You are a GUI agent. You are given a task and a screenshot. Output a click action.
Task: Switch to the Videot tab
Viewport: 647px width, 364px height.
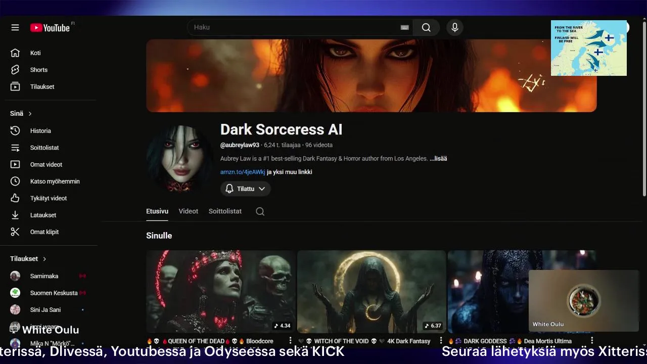tap(189, 211)
